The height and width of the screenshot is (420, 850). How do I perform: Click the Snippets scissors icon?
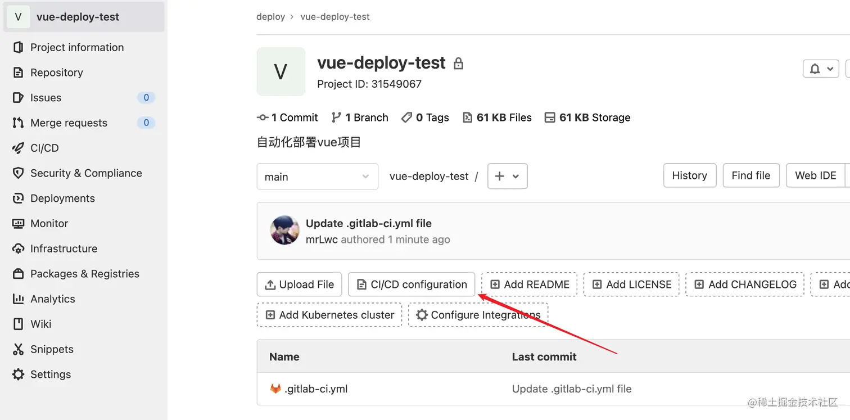tap(18, 349)
